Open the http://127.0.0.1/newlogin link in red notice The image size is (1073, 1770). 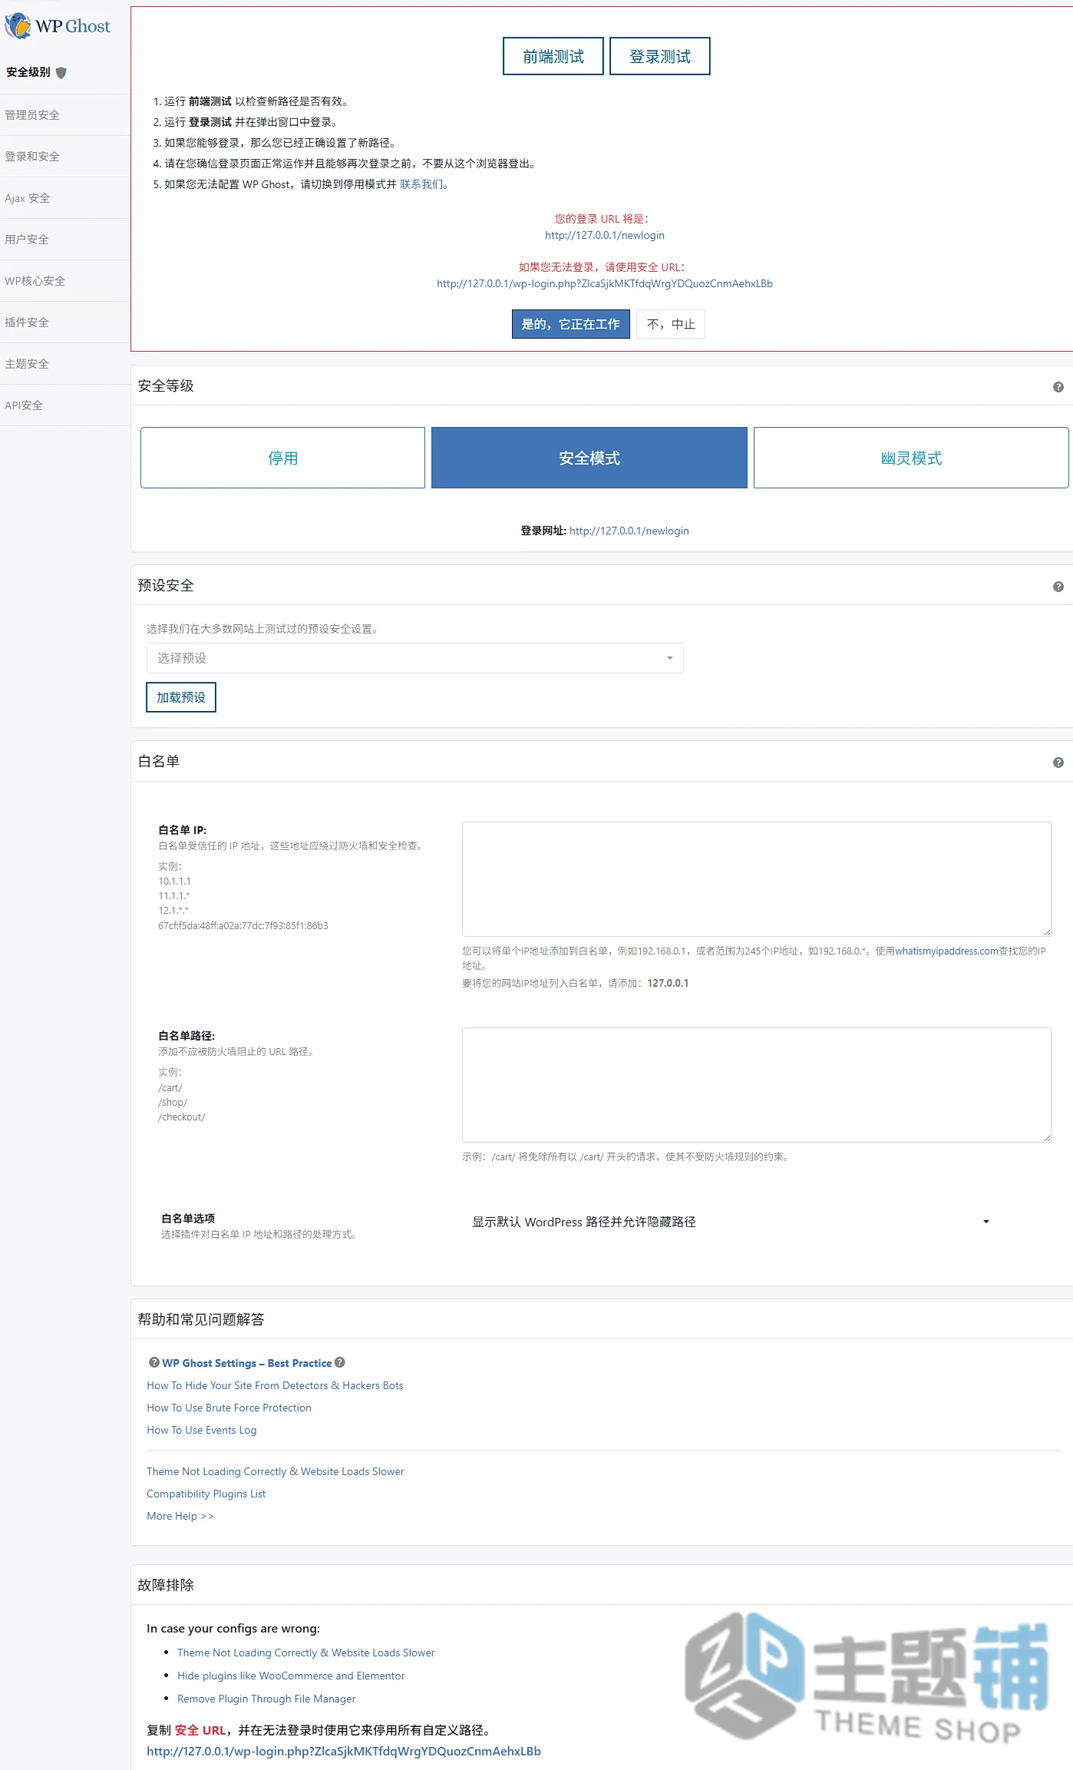click(605, 236)
